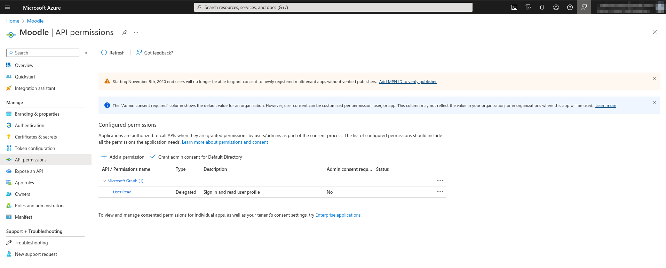
Task: Grant admin consent for Default Directory
Action: pyautogui.click(x=196, y=157)
